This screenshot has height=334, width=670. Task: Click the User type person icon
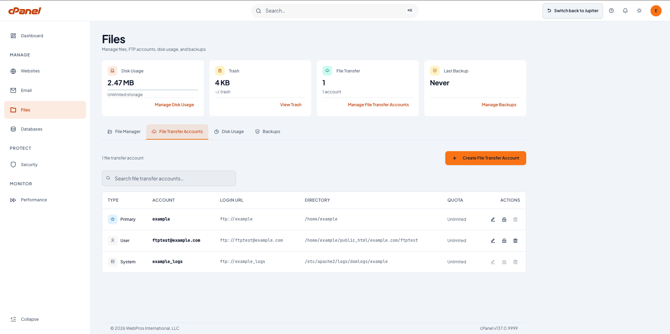pyautogui.click(x=113, y=241)
